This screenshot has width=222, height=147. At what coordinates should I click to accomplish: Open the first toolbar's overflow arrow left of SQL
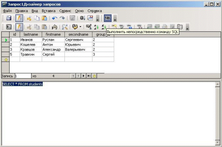98,18
